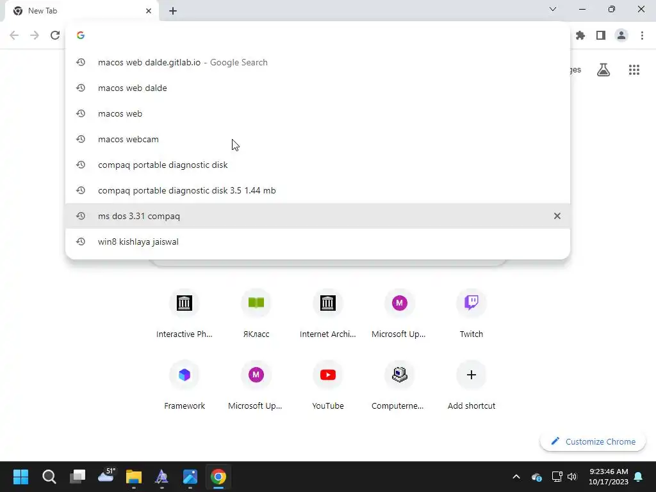Open the Google apps grid
656x492 pixels.
point(634,70)
